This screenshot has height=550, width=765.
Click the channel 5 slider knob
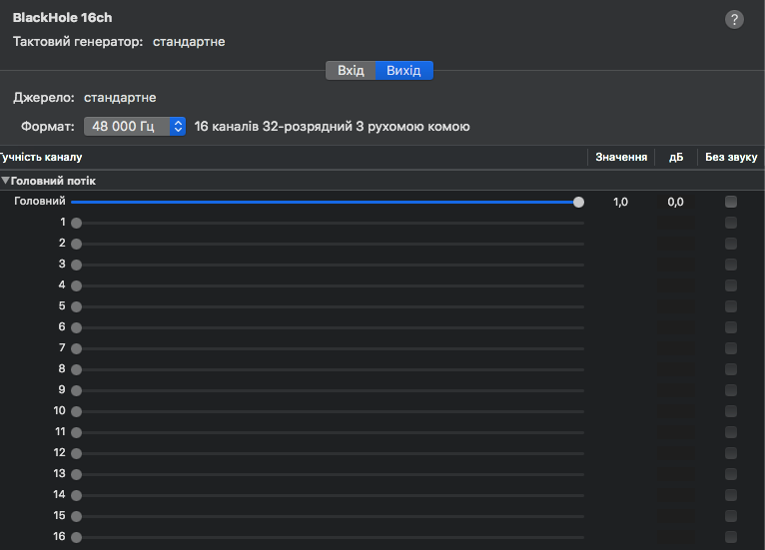(76, 306)
